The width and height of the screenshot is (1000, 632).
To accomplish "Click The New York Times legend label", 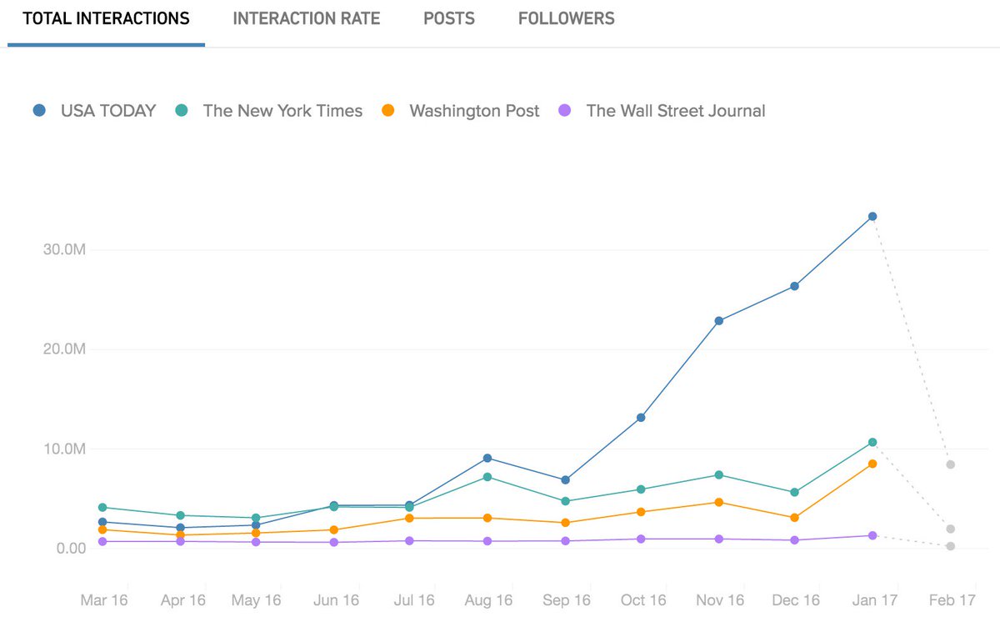I will tap(282, 110).
